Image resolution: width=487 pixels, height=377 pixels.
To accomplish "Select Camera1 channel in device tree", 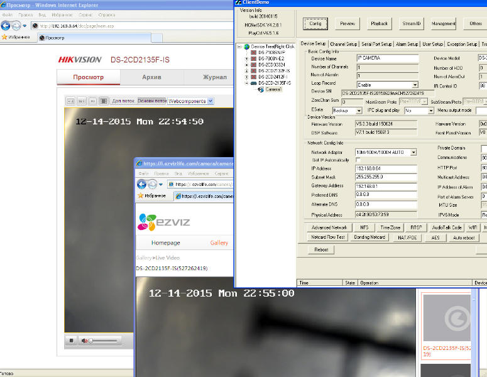I will click(273, 89).
